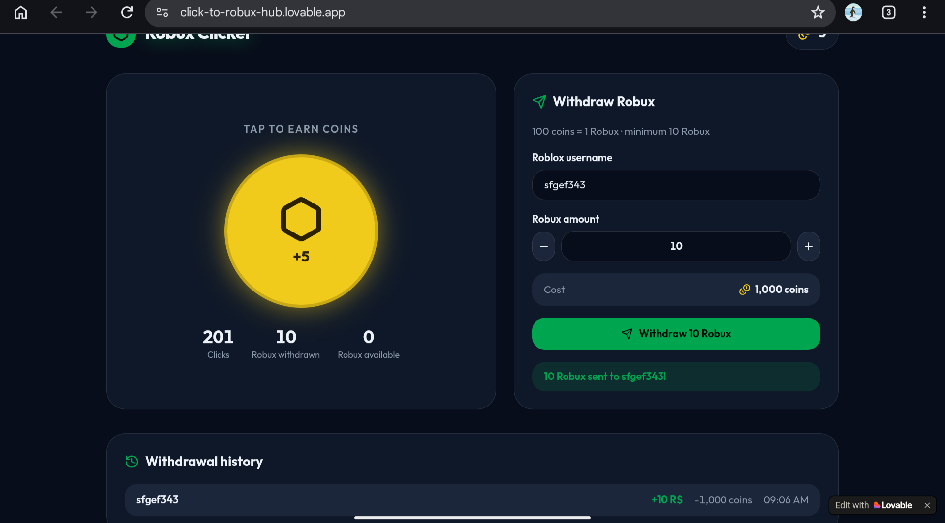Click the coins icon in Cost row
The image size is (945, 523).
(x=745, y=290)
